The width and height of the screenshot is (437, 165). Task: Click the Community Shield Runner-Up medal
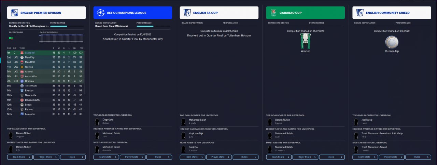point(392,42)
